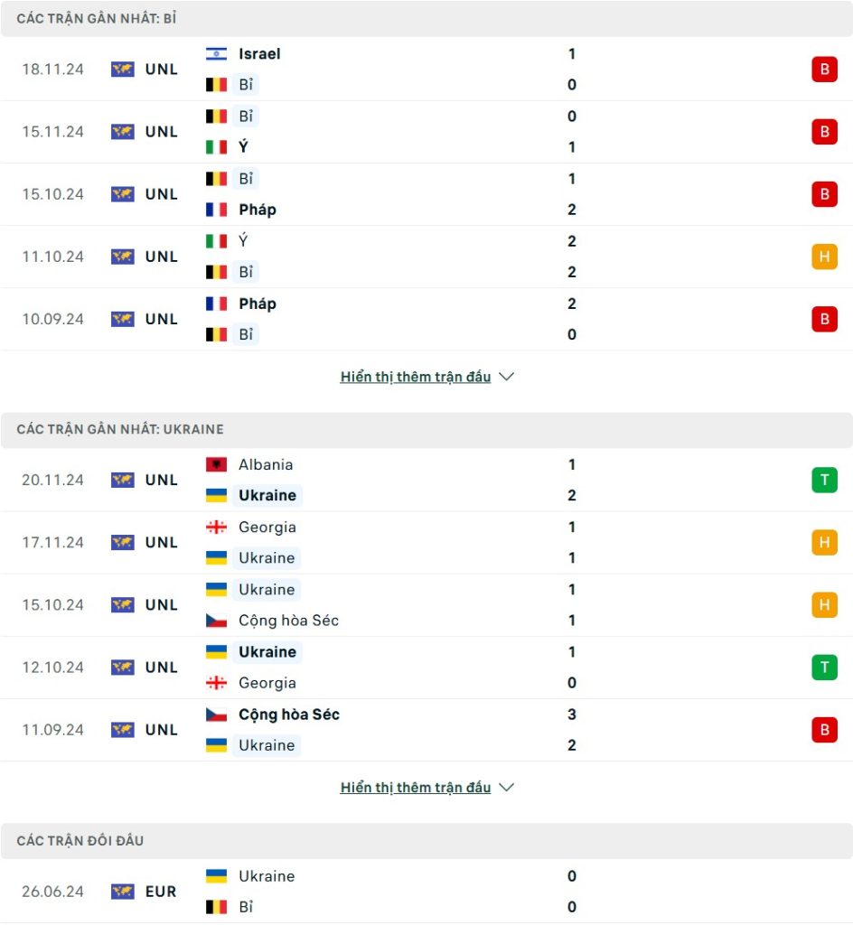The image size is (853, 925).
Task: Expand more Belgium matches via chevron arrow
Action: pos(506,377)
